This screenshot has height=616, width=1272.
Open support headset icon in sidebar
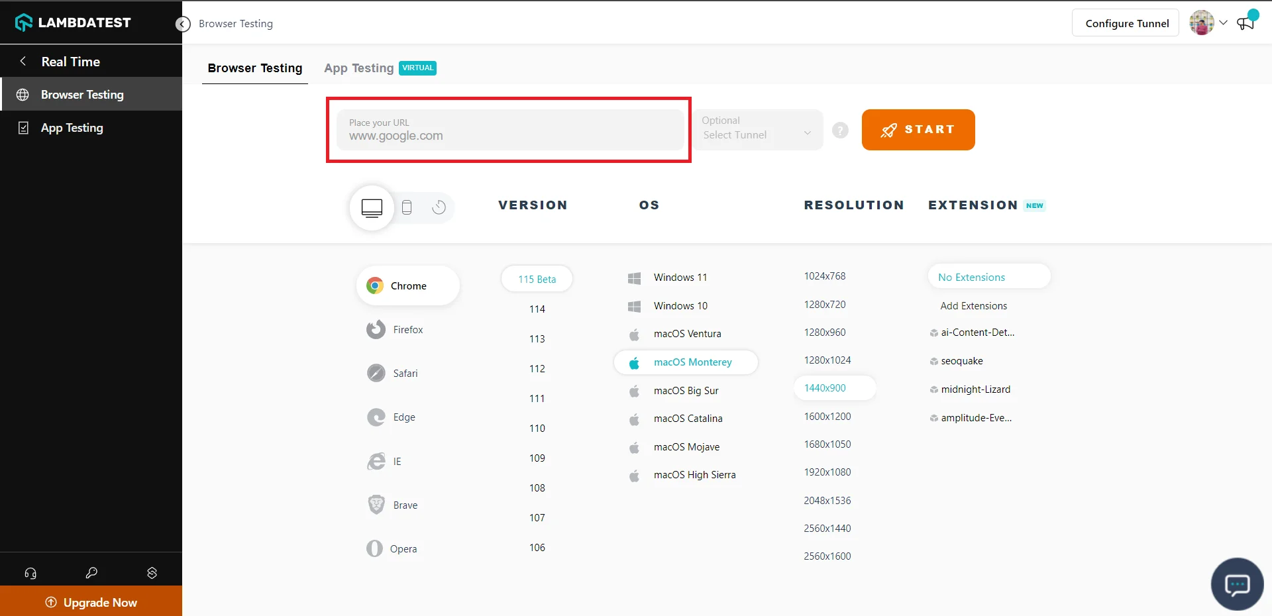coord(30,573)
